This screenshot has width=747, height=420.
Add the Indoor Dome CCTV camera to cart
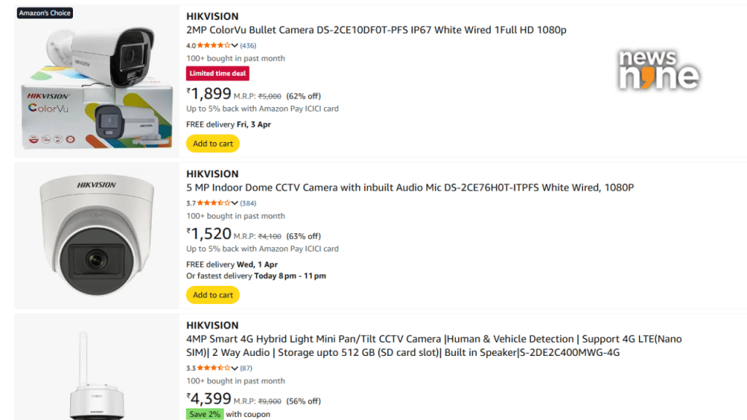coord(213,295)
